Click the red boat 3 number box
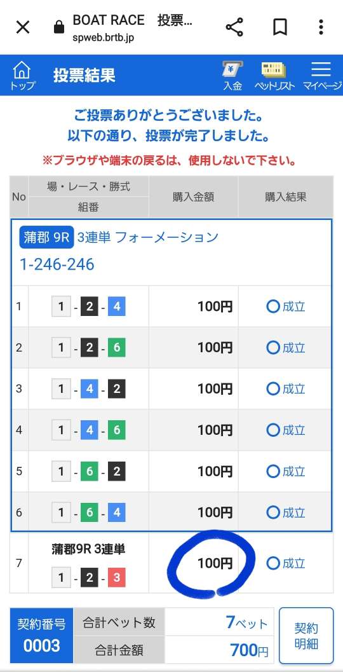This screenshot has height=672, width=343. pos(116,578)
